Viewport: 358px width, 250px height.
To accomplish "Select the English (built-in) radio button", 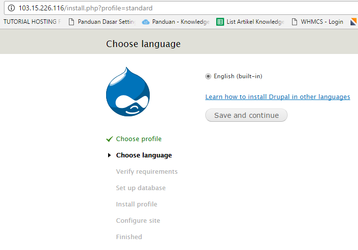I will click(x=208, y=76).
